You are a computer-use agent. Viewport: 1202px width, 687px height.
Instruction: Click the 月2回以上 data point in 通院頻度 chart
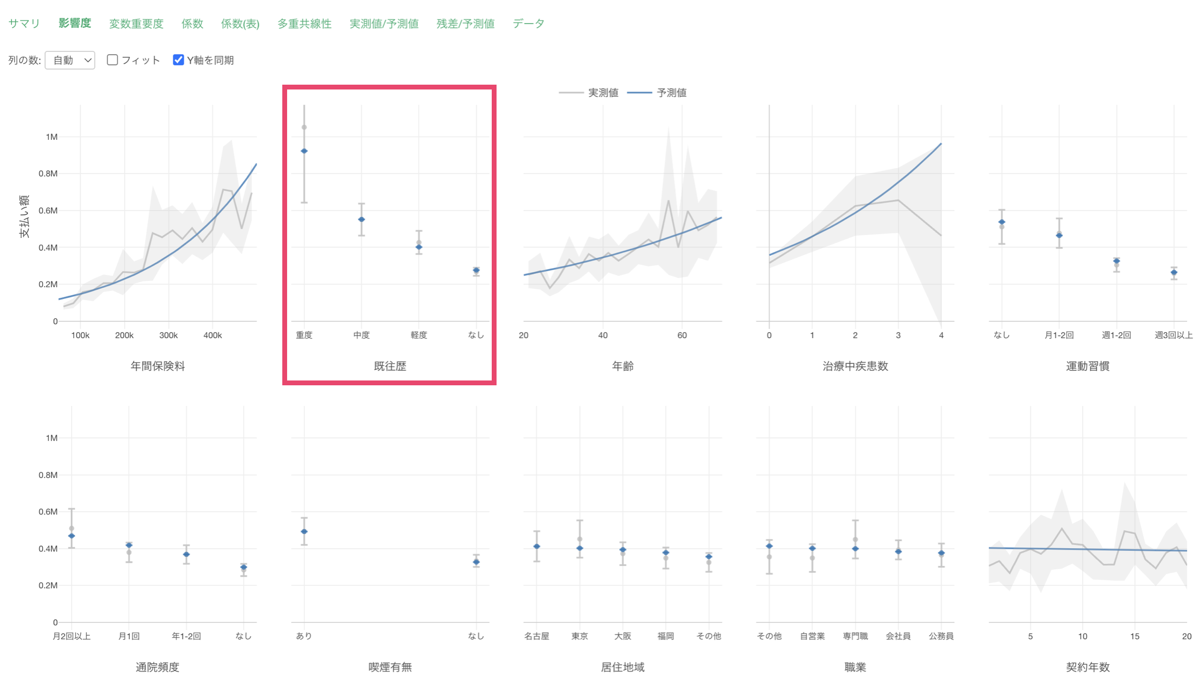pos(71,536)
